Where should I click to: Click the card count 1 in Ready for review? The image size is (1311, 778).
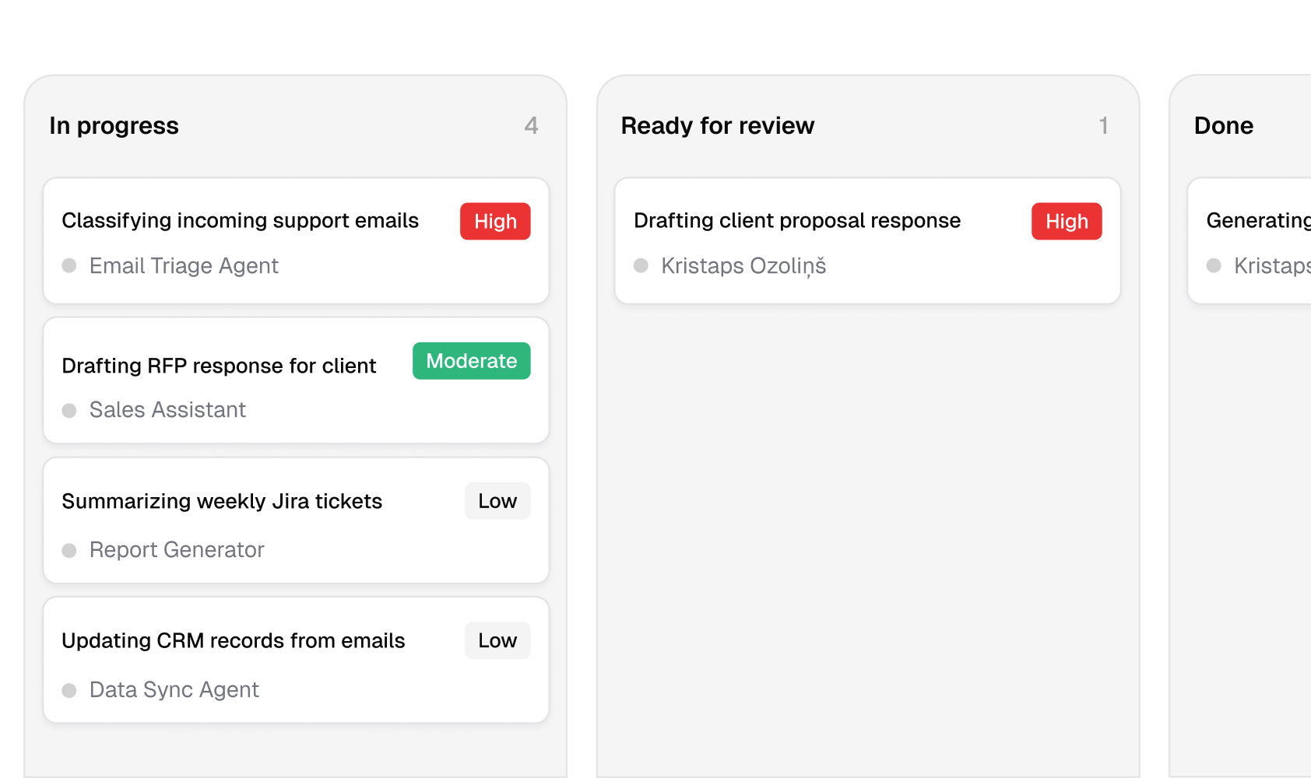[1104, 125]
